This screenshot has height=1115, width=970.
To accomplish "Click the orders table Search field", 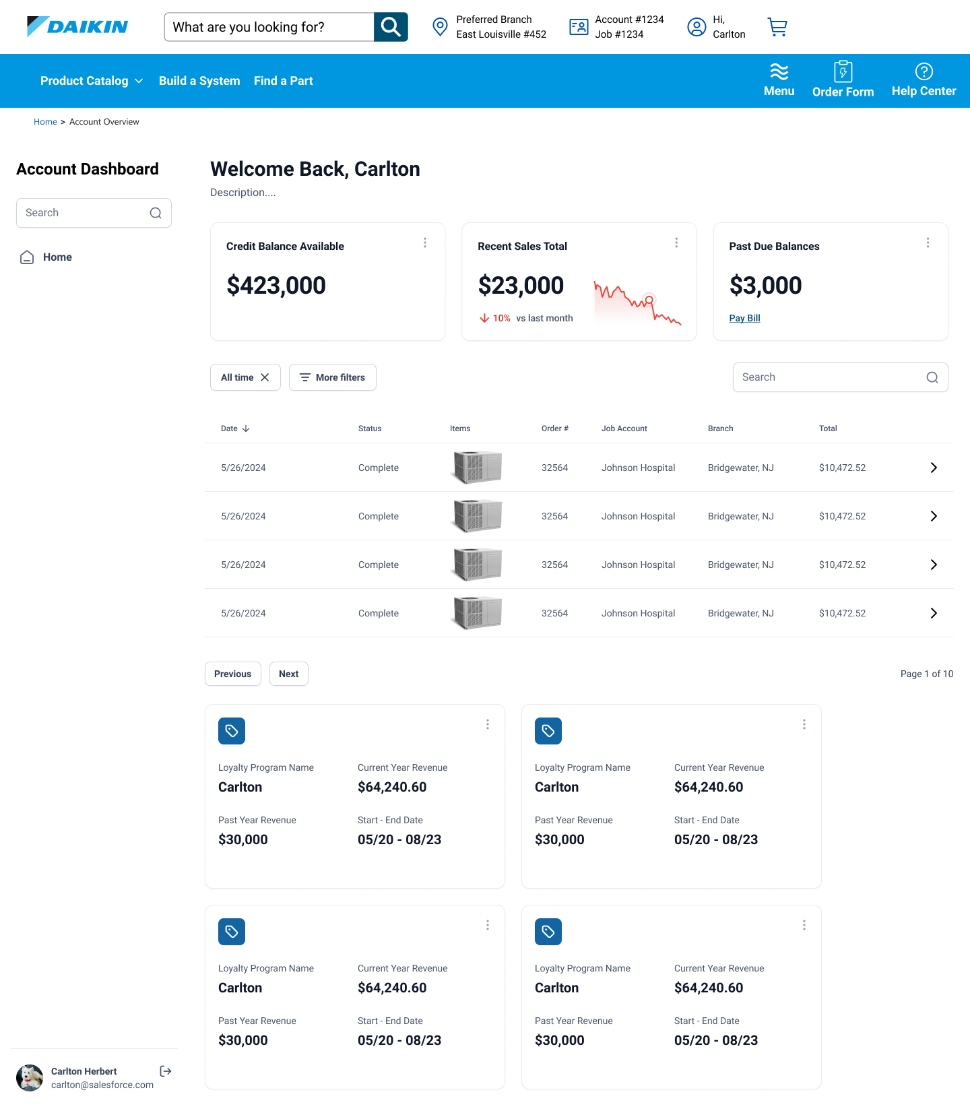I will click(840, 377).
